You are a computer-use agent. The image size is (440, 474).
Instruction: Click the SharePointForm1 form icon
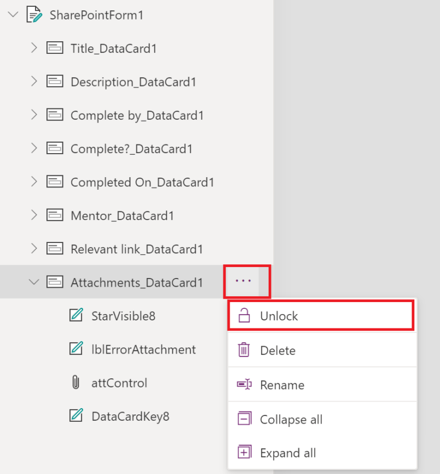[34, 14]
